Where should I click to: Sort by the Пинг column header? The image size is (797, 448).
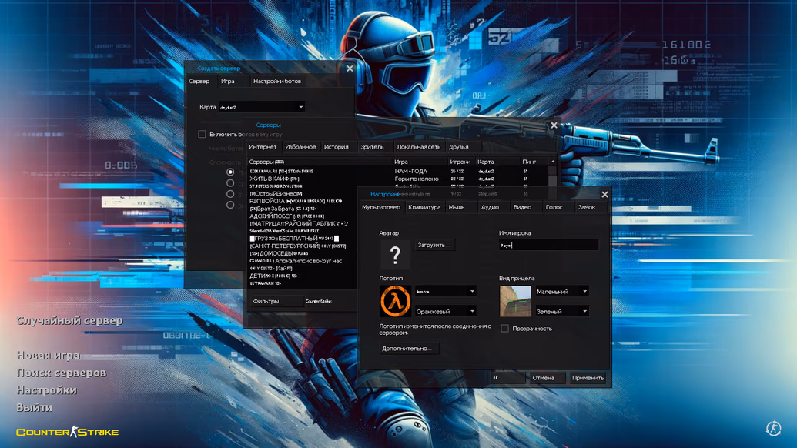pyautogui.click(x=534, y=162)
